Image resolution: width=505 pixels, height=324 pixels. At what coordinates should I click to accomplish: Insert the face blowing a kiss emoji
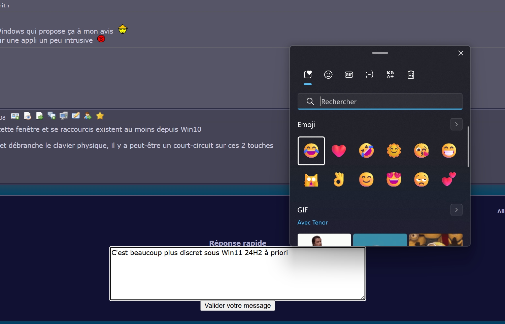coord(422,151)
